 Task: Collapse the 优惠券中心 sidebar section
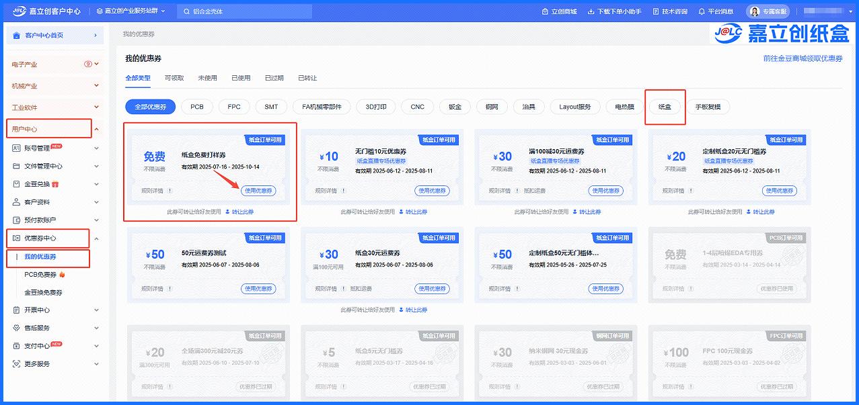96,238
